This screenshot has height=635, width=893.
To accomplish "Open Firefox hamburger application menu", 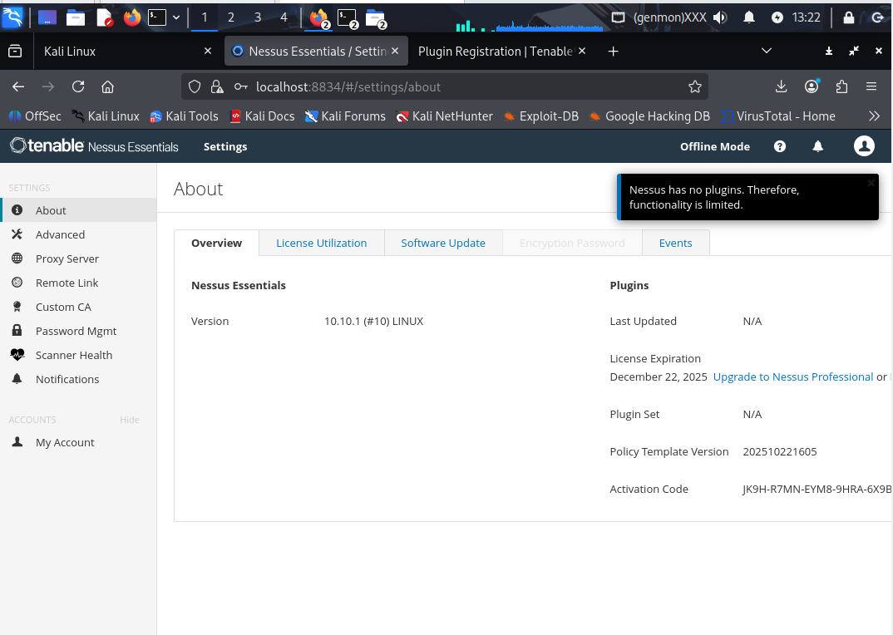I will (x=871, y=86).
